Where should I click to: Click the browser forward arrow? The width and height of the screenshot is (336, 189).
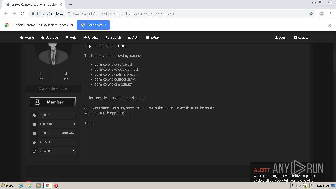14,14
